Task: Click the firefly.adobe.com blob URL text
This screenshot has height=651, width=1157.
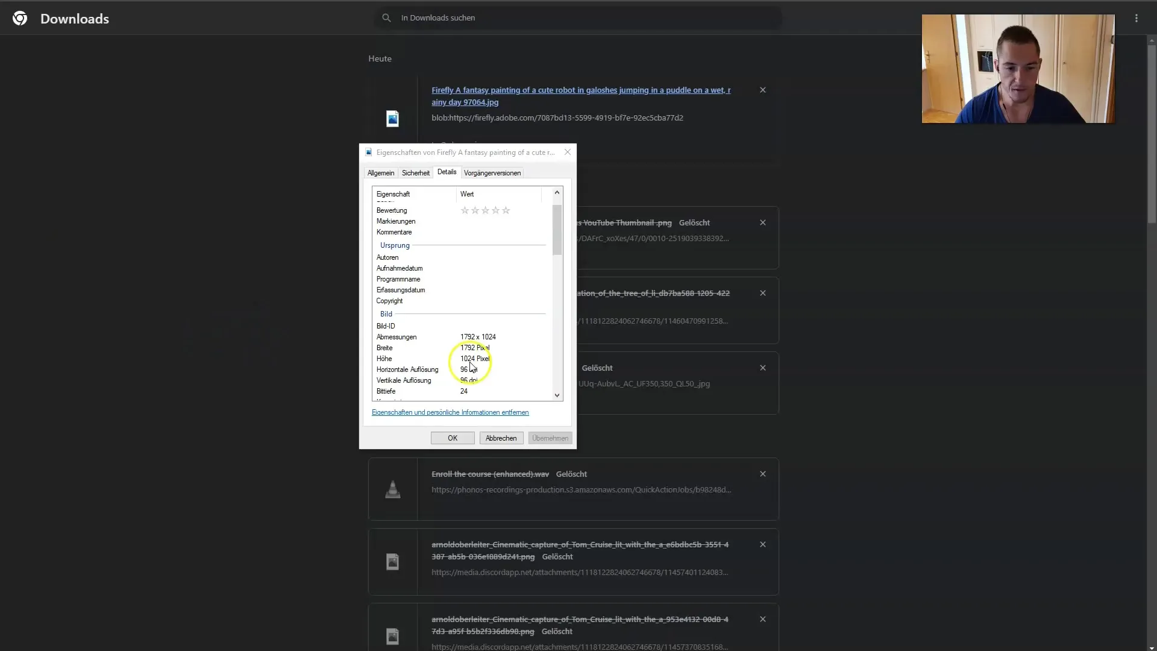Action: tap(557, 118)
